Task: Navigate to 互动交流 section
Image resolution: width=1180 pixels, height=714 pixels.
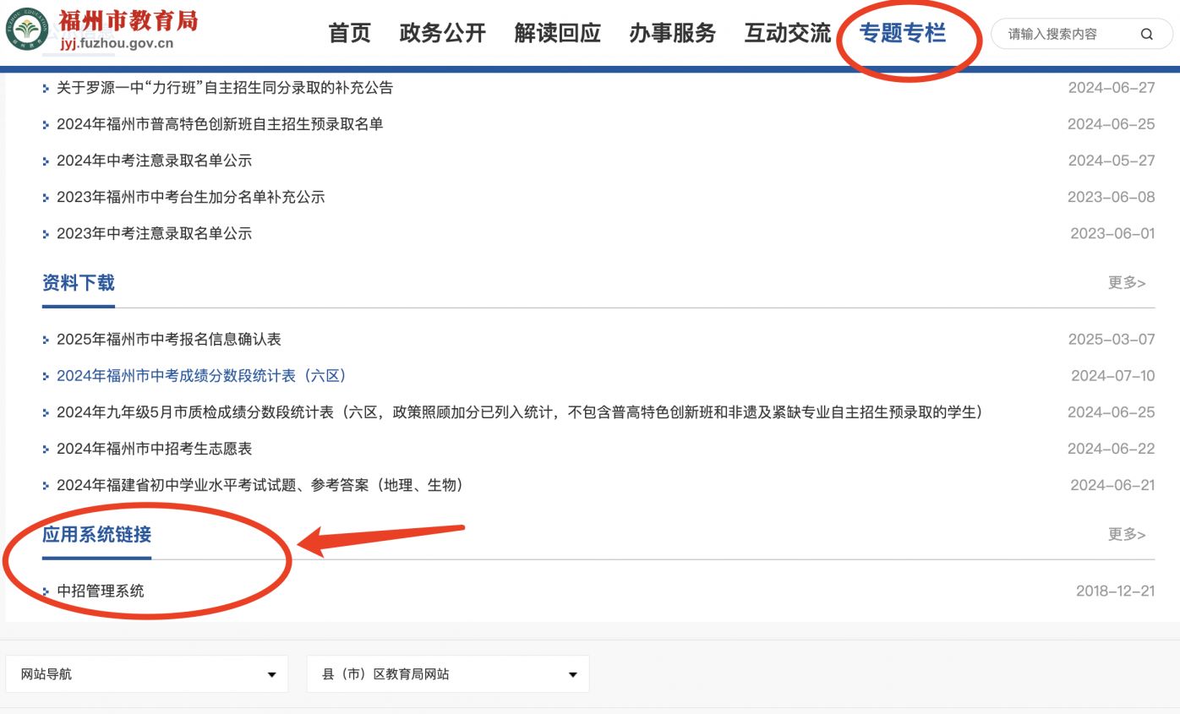Action: coord(787,33)
